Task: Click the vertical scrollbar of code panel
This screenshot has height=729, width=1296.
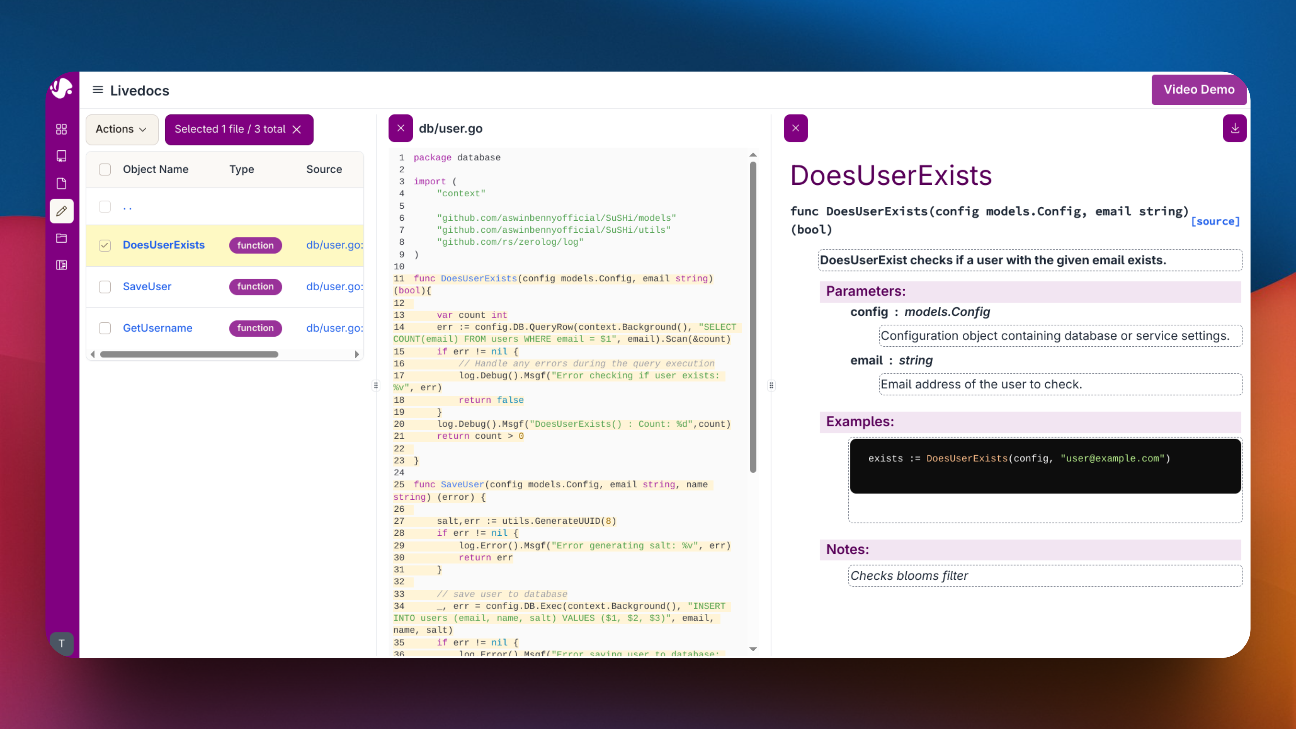Action: point(753,317)
